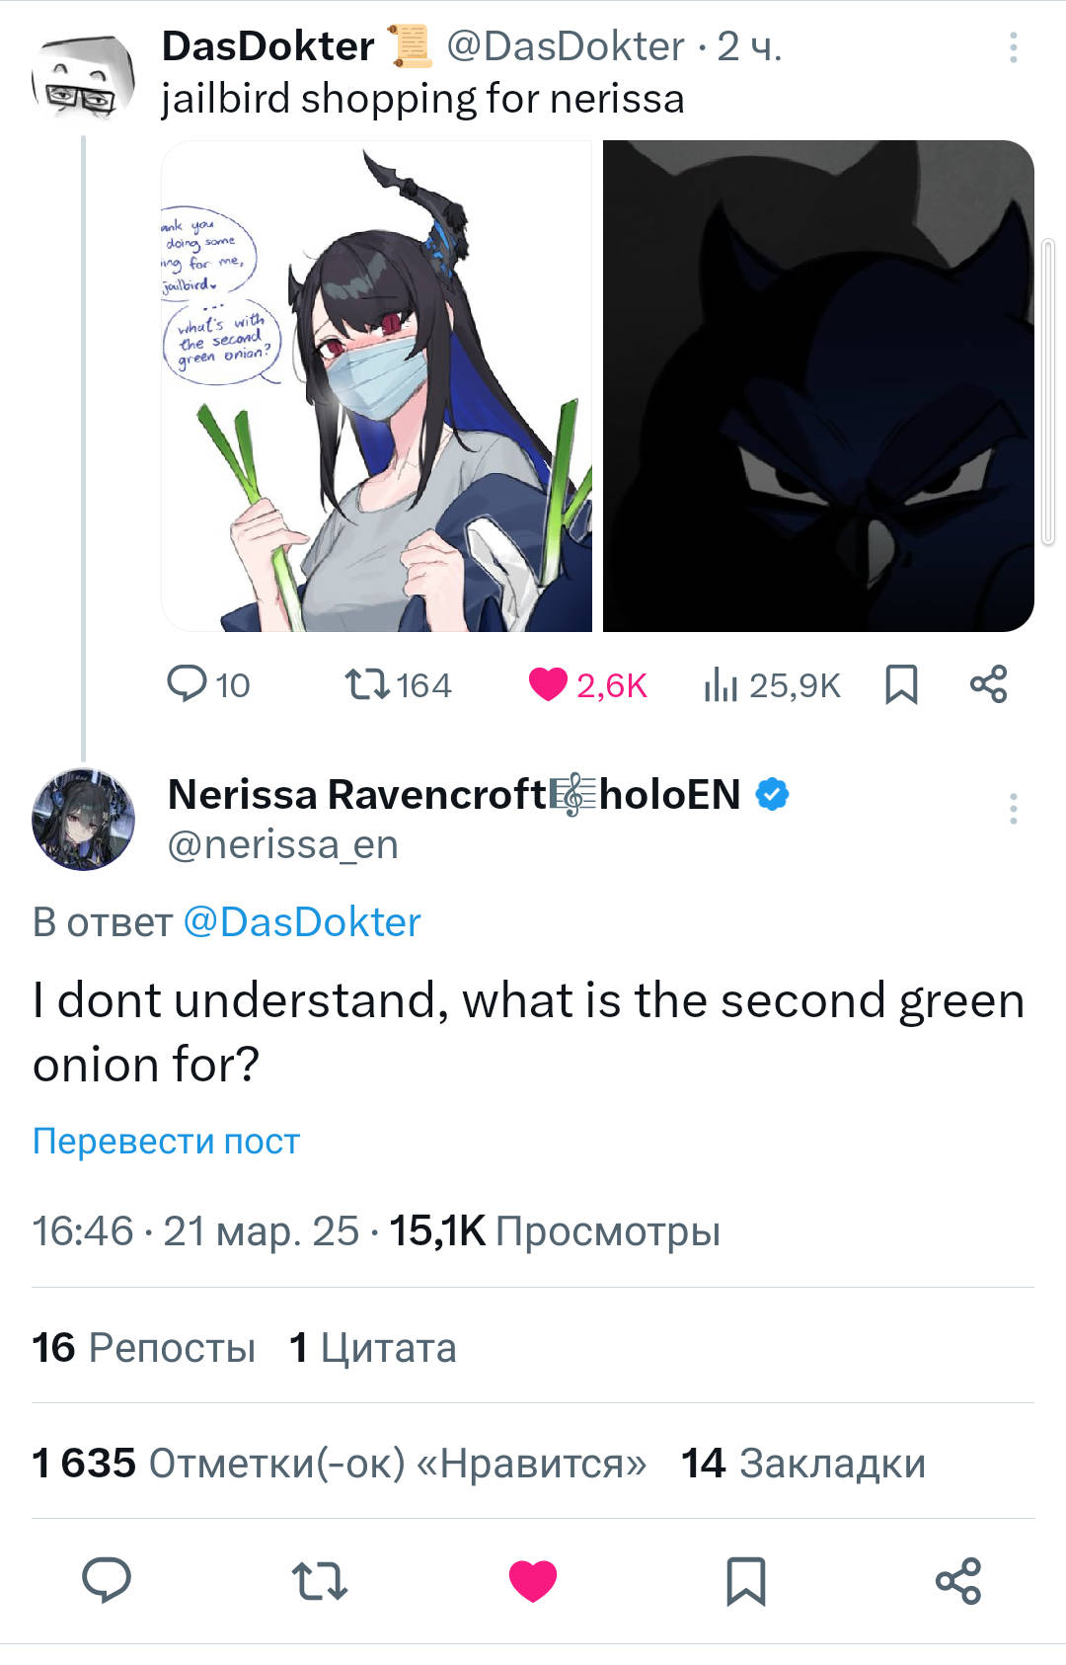View the 1 Цитата list

click(373, 1348)
